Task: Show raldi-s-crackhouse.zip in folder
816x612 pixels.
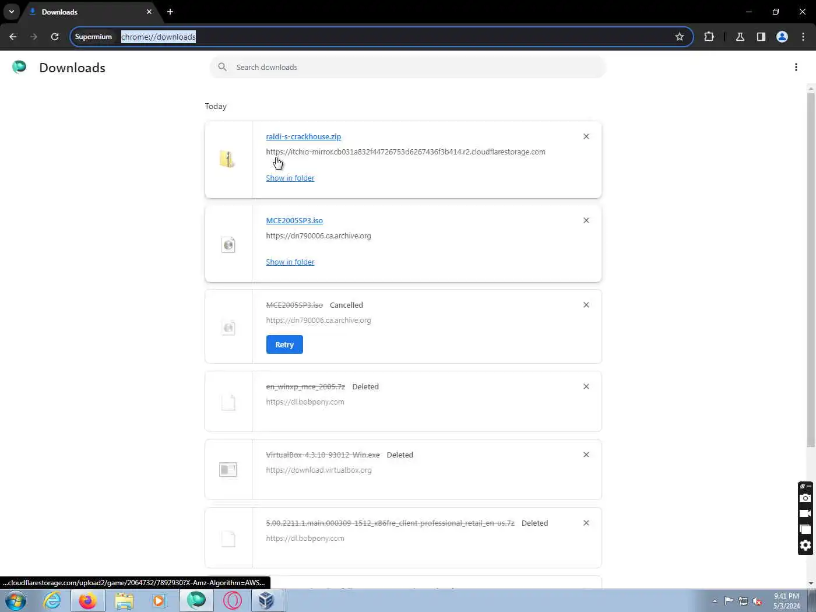Action: click(x=290, y=178)
